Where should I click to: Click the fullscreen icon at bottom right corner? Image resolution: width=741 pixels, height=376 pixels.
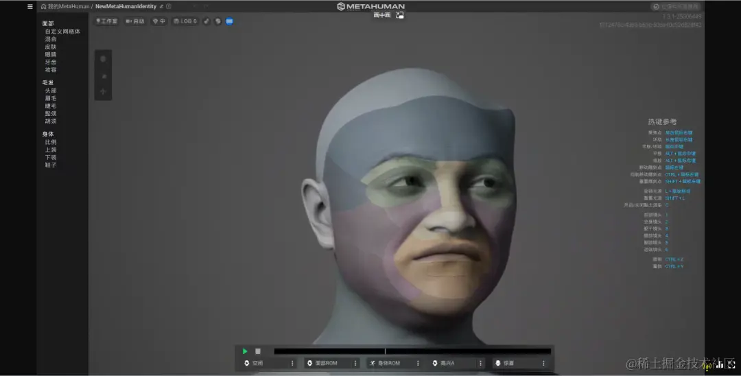click(x=731, y=364)
